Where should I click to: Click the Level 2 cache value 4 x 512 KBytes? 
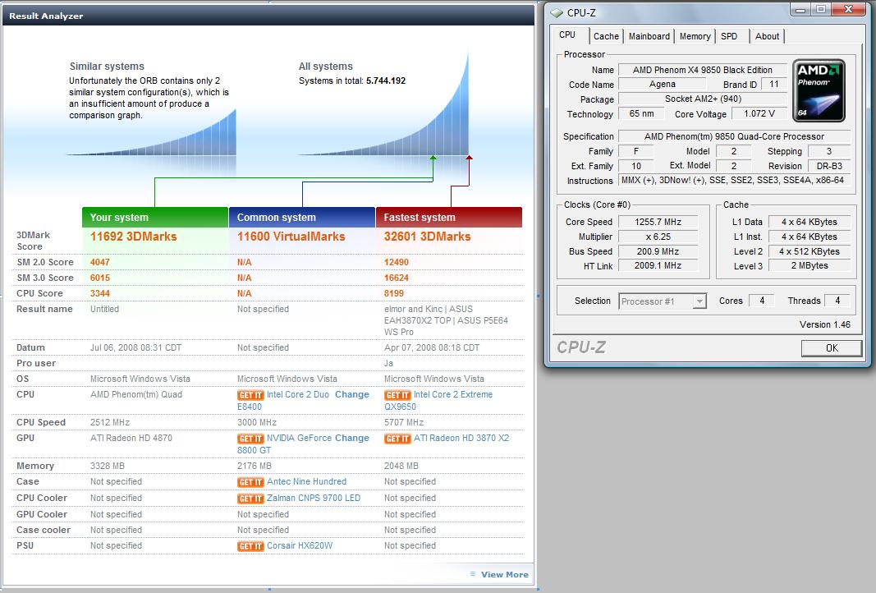point(809,251)
